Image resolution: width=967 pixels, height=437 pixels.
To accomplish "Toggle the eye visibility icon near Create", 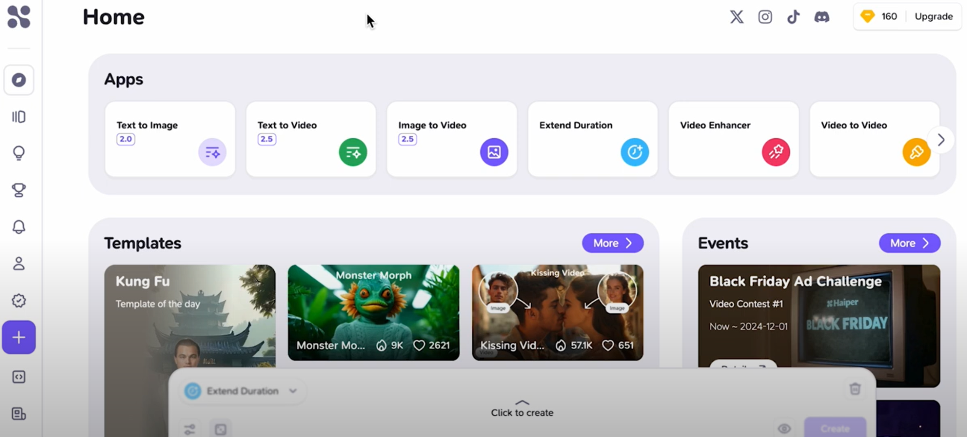I will (784, 428).
